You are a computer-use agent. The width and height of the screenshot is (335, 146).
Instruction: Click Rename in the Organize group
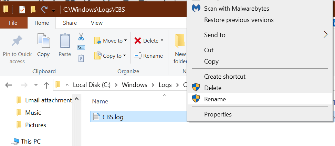pyautogui.click(x=148, y=56)
